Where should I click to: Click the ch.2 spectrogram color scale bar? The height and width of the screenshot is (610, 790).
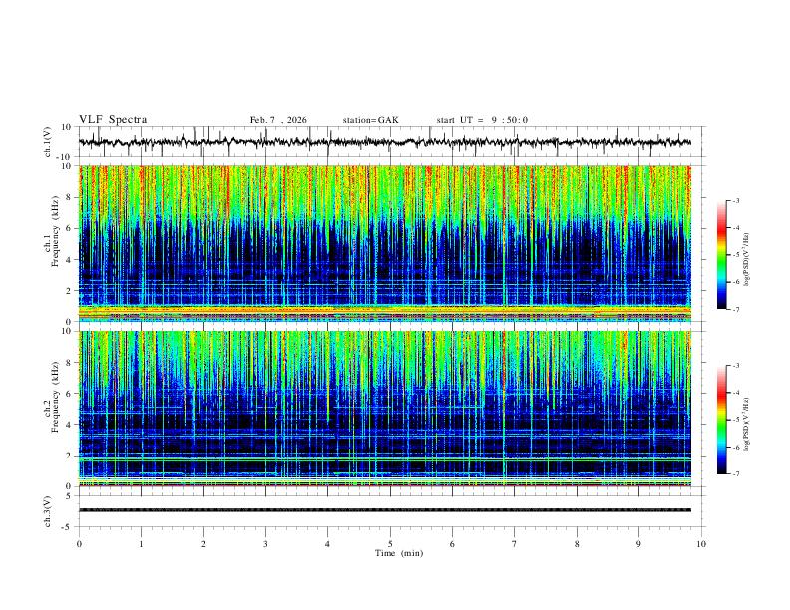(x=721, y=420)
